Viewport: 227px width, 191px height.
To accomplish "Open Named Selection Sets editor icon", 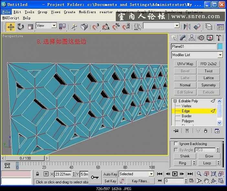I will tap(137, 27).
